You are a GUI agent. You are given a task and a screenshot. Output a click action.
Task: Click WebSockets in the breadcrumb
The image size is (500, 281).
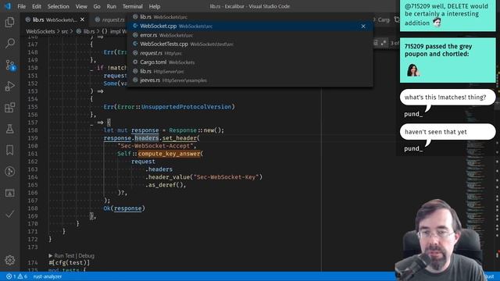tap(41, 31)
